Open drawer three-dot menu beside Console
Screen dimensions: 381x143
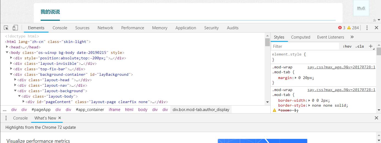[x=6, y=118]
